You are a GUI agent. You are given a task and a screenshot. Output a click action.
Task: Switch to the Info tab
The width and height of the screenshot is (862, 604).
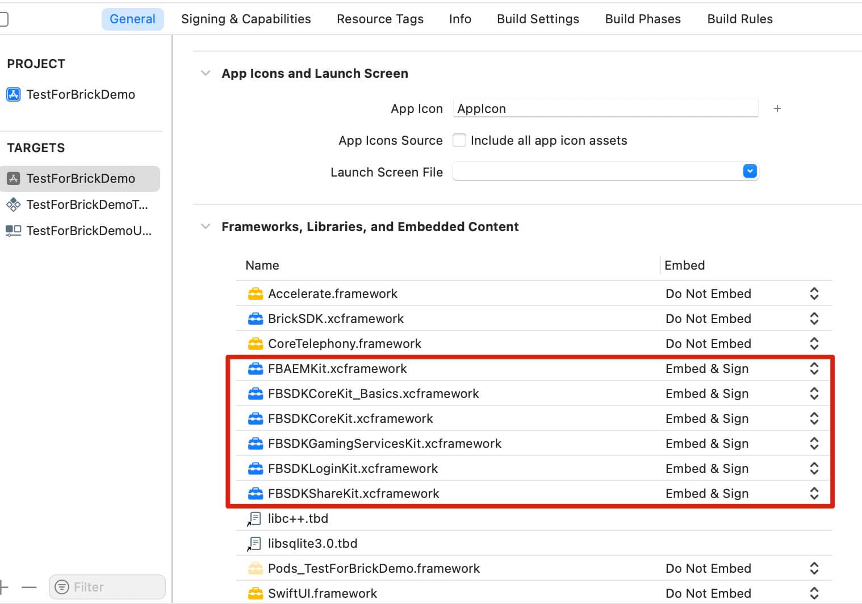click(460, 19)
